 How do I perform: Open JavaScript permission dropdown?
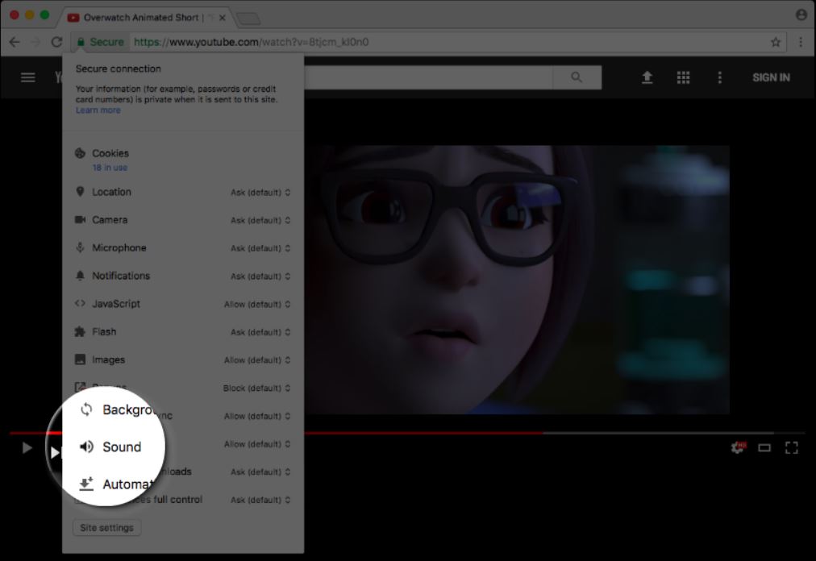(257, 305)
